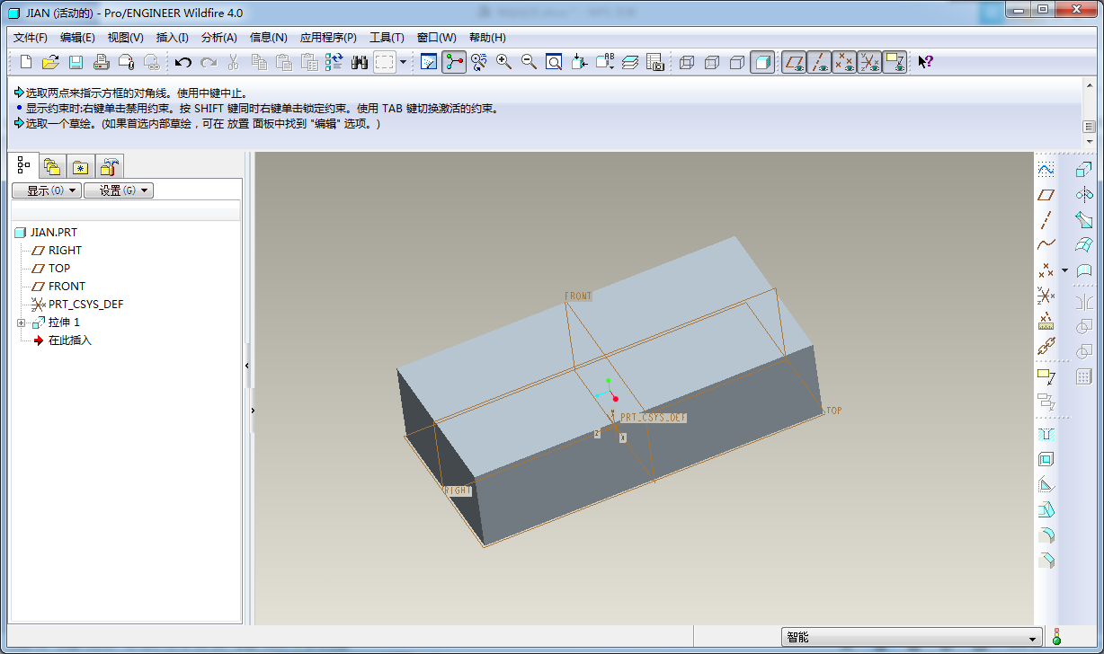This screenshot has width=1104, height=654.
Task: Open the 插入(I) menu
Action: (172, 38)
